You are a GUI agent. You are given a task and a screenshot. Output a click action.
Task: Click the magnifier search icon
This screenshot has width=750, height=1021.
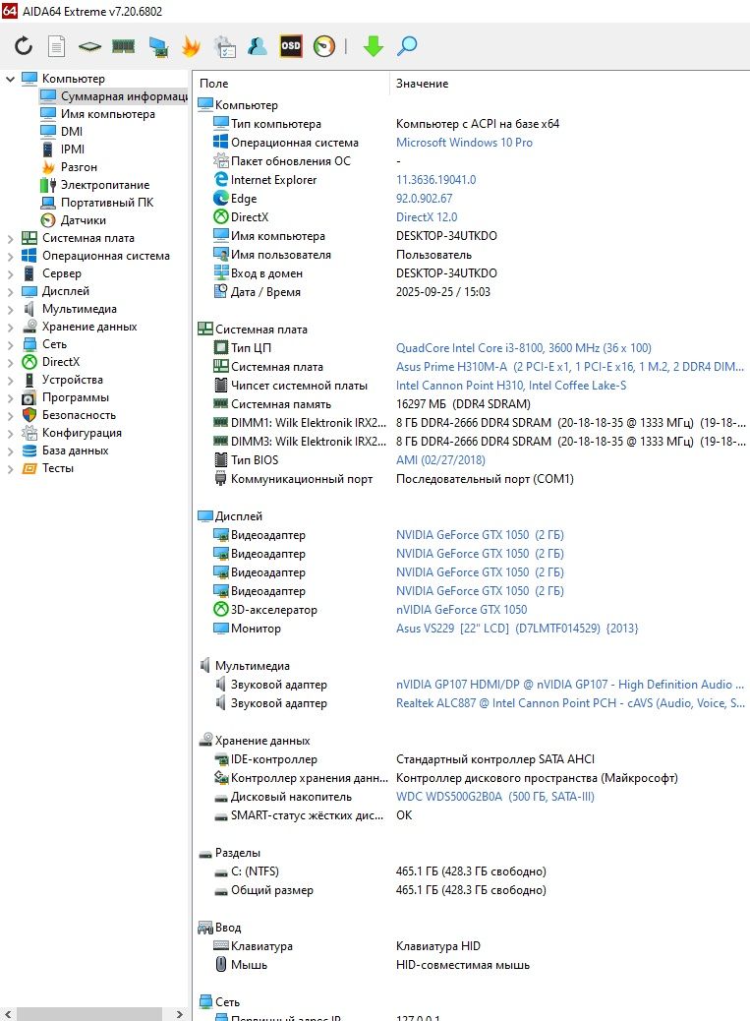point(407,45)
